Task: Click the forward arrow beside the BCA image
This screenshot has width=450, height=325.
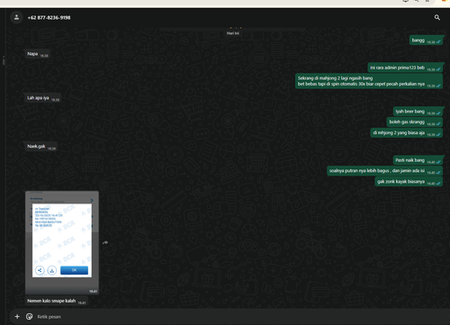Action: 105,242
